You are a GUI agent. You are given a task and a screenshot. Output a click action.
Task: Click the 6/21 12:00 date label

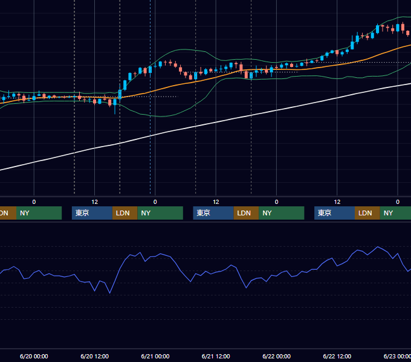pos(216,356)
